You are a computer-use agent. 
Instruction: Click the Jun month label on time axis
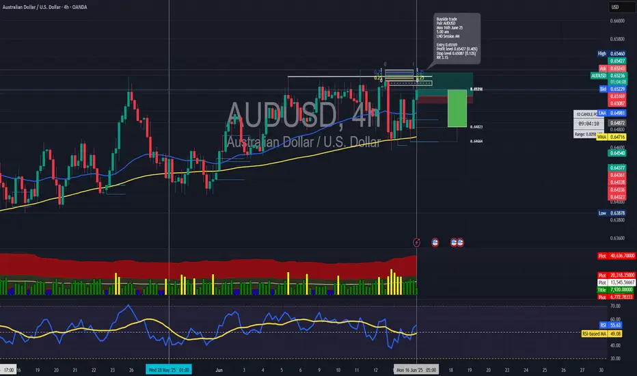(x=219, y=370)
